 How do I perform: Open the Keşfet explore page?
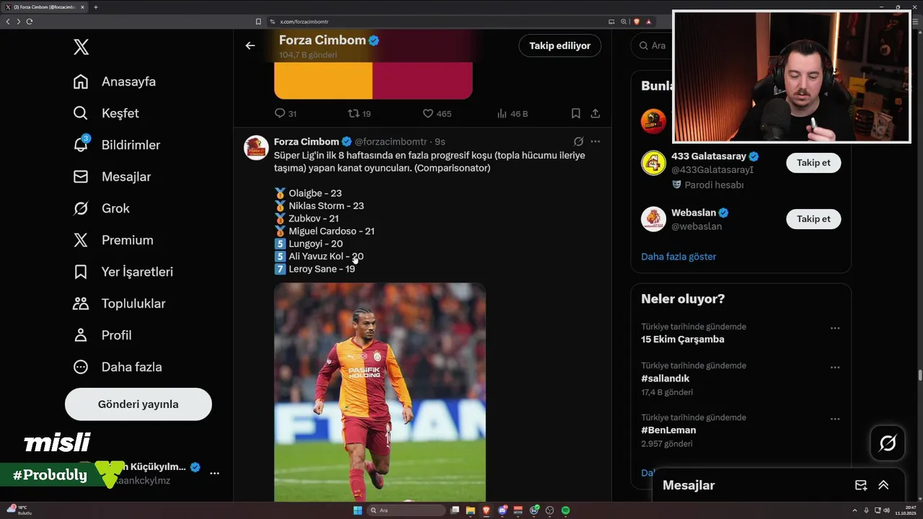pos(106,113)
